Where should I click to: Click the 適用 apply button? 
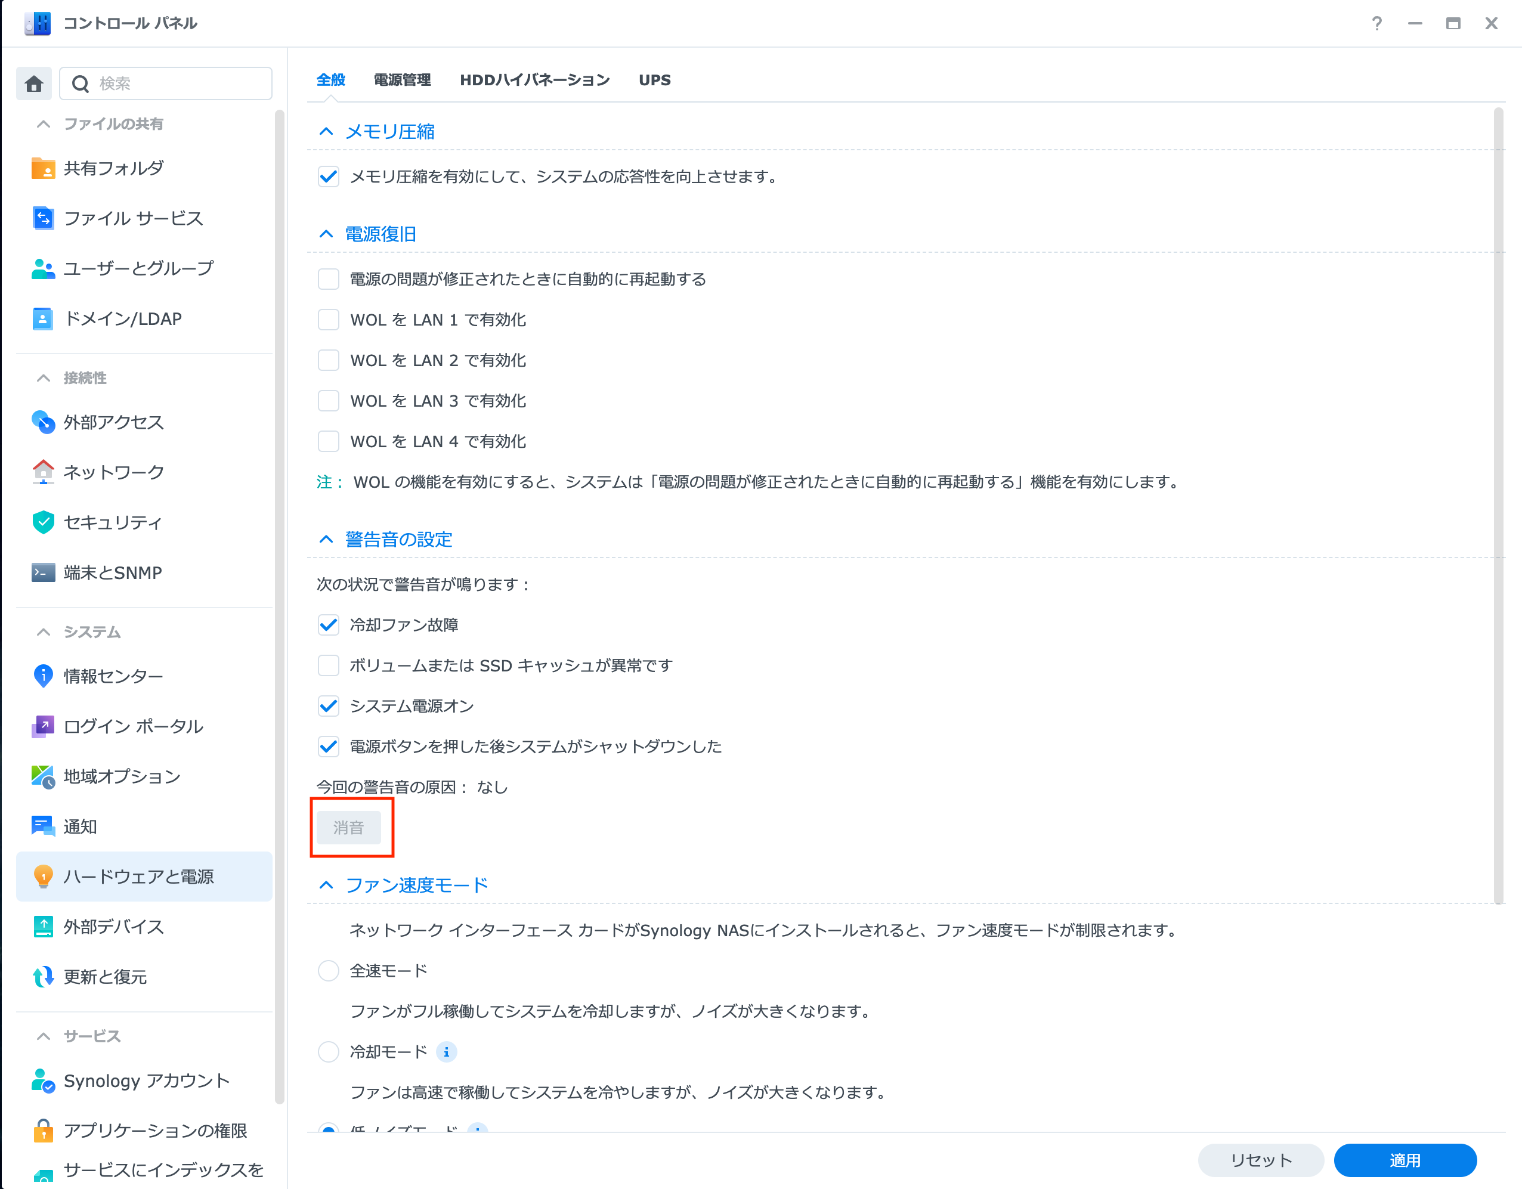tap(1405, 1160)
